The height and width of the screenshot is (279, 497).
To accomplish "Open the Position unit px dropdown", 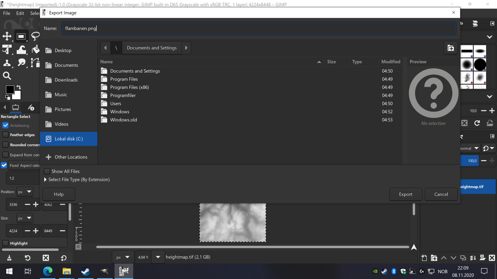I will click(24, 192).
